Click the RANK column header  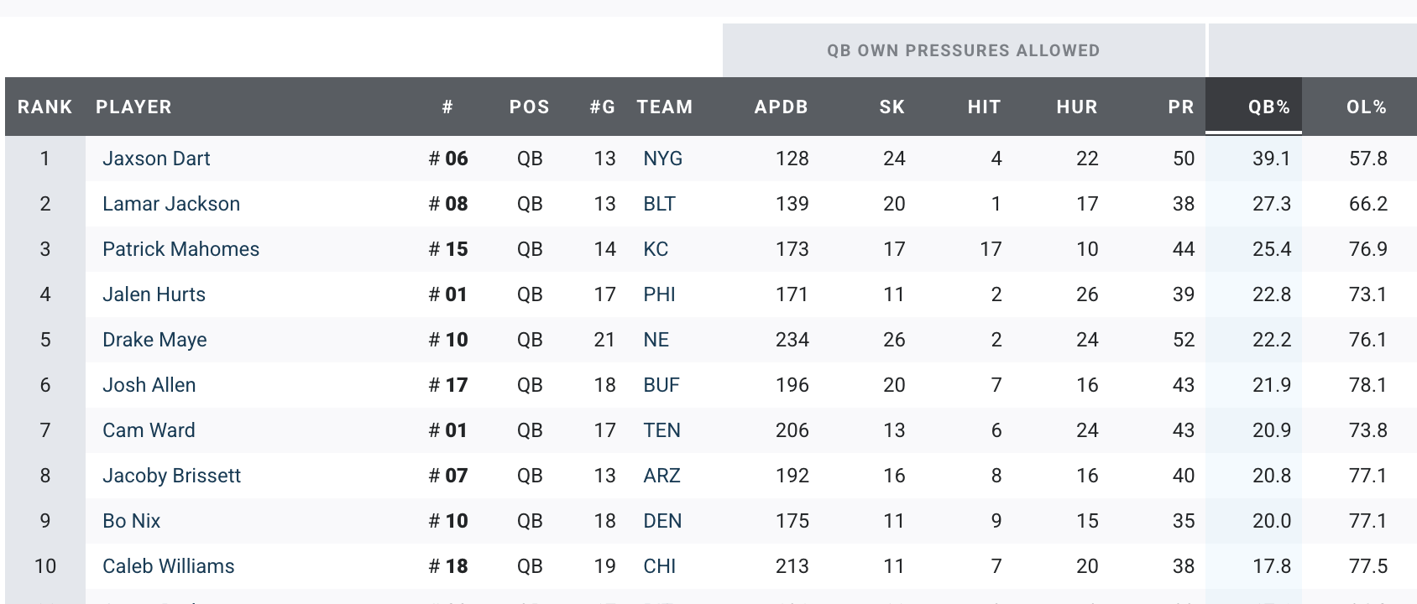44,107
